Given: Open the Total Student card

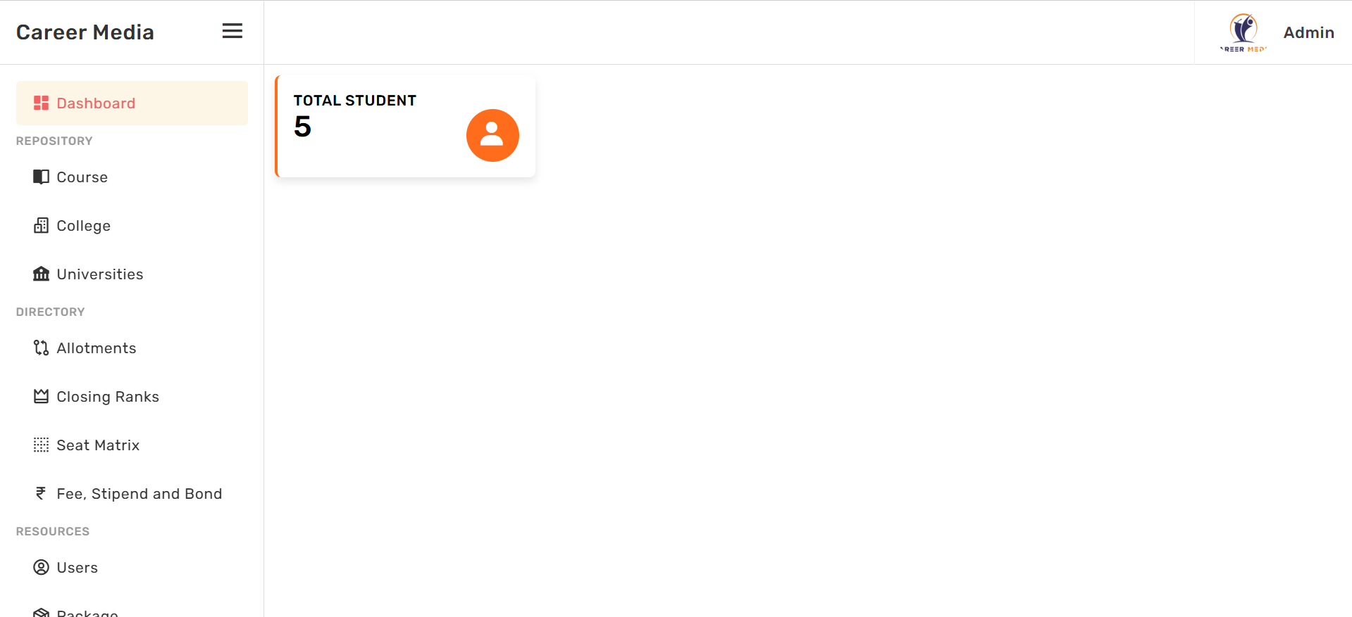Looking at the screenshot, I should click(406, 127).
